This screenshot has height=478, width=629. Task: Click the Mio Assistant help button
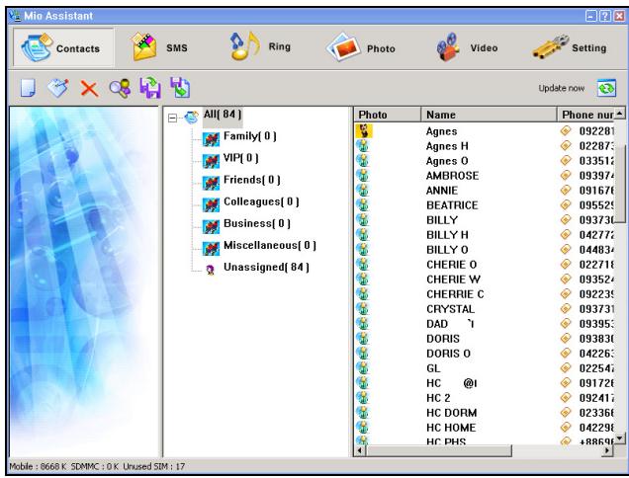[605, 16]
